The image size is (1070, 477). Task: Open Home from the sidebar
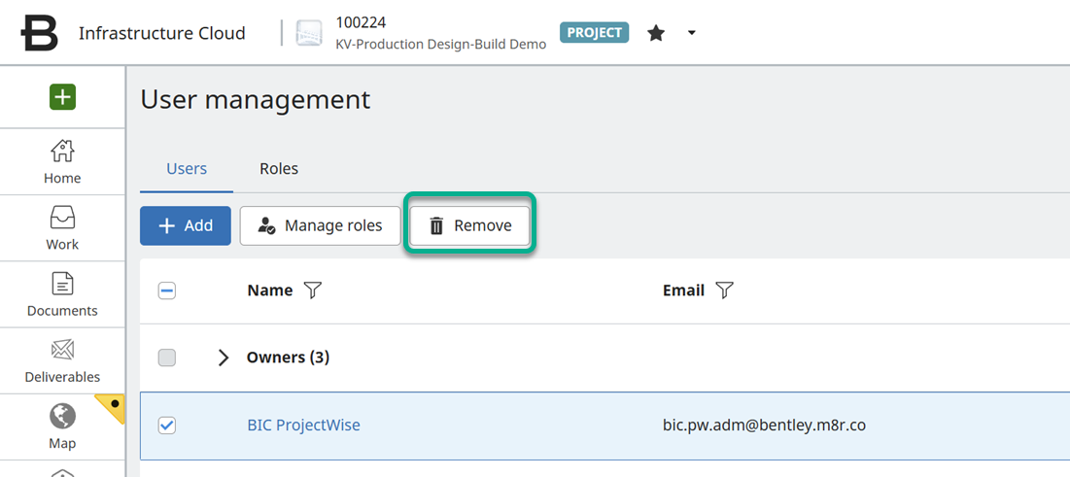tap(62, 161)
